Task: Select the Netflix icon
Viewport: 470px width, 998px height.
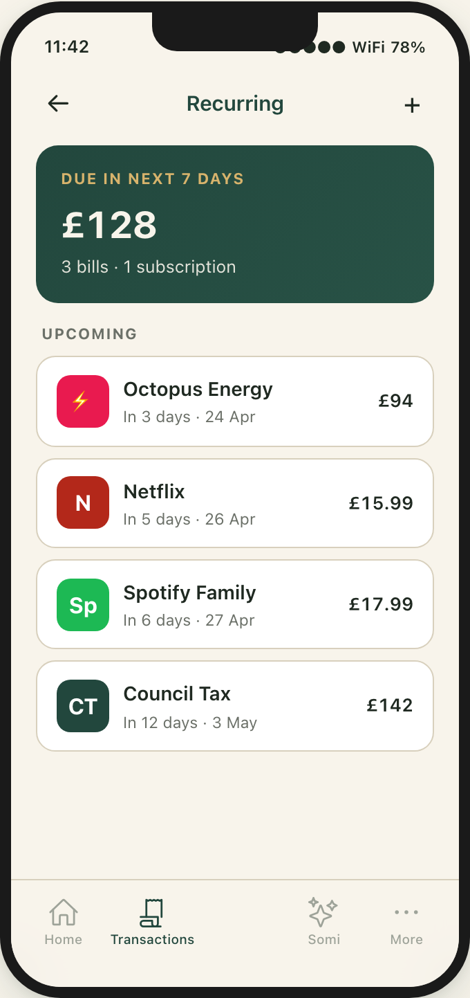Action: point(82,503)
